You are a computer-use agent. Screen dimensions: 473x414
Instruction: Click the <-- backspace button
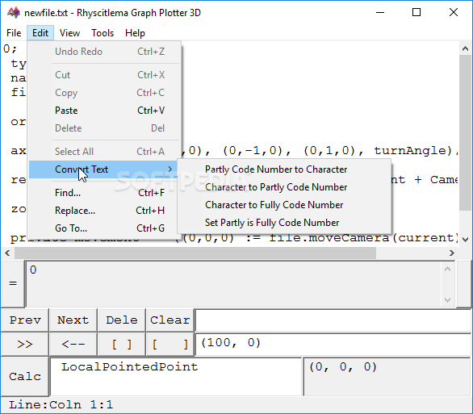pos(73,344)
